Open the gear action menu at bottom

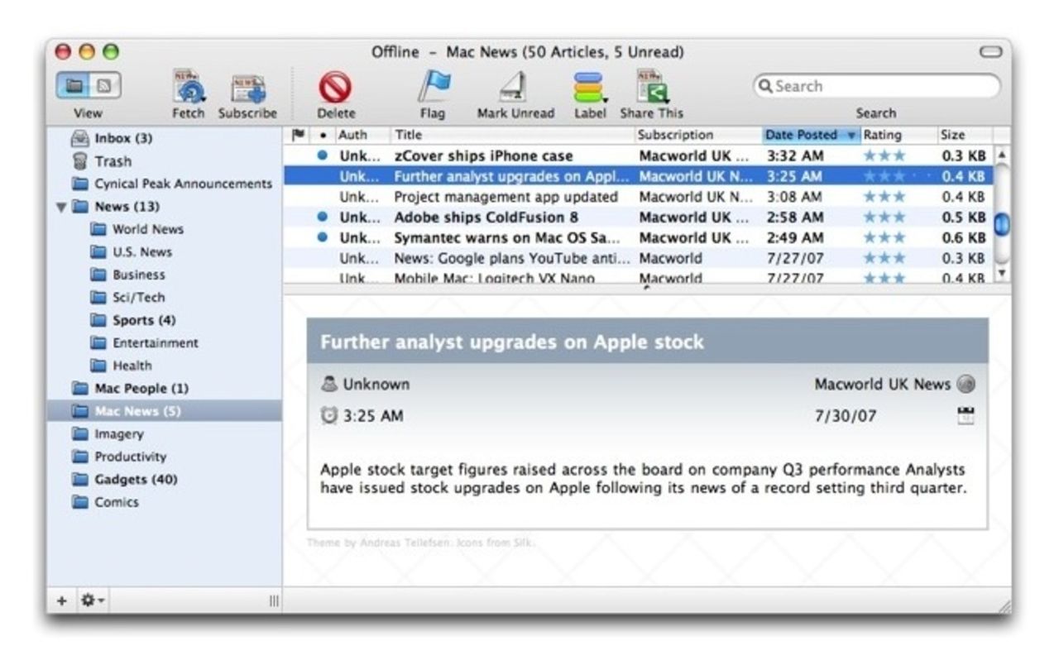pos(91,600)
